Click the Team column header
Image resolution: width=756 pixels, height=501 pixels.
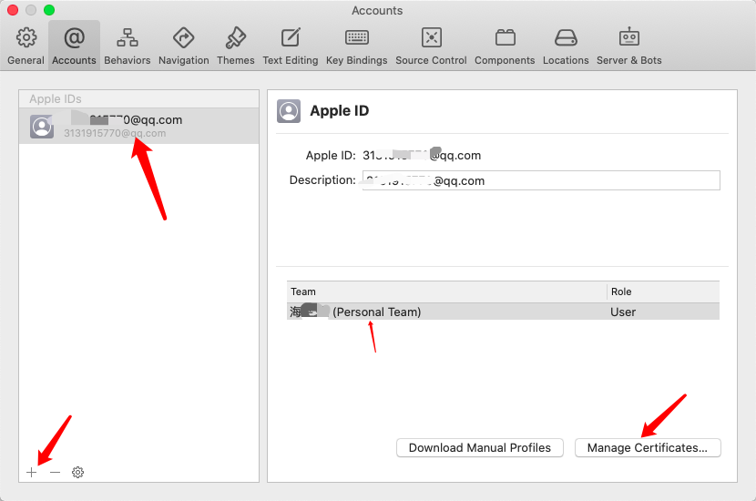446,291
